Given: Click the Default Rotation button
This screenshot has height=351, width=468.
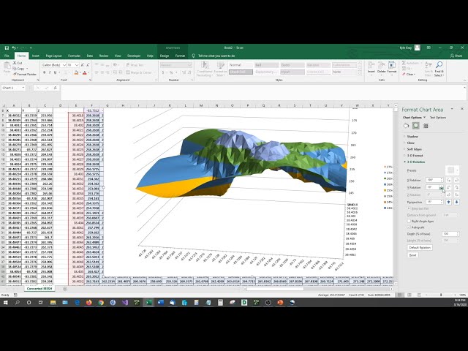Looking at the screenshot, I should [420, 248].
